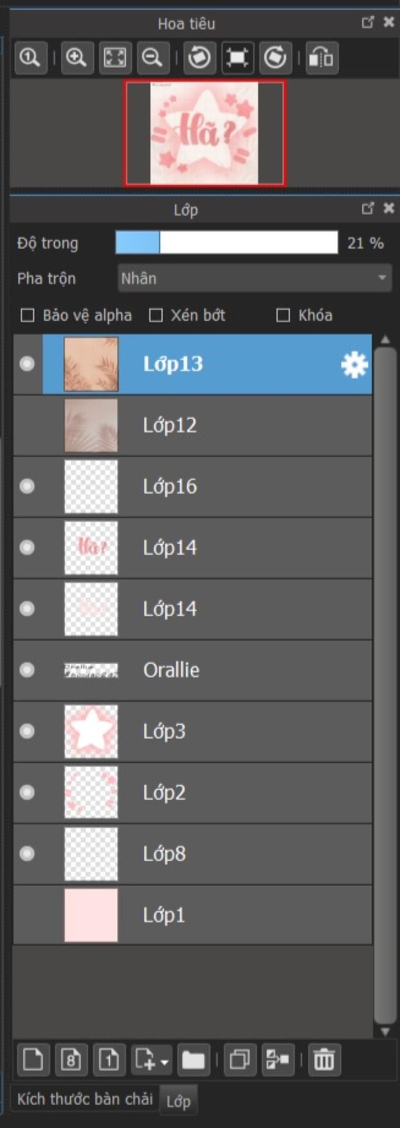Enable the Xén bớt checkbox
Screen dimensions: 400x1128
156,315
